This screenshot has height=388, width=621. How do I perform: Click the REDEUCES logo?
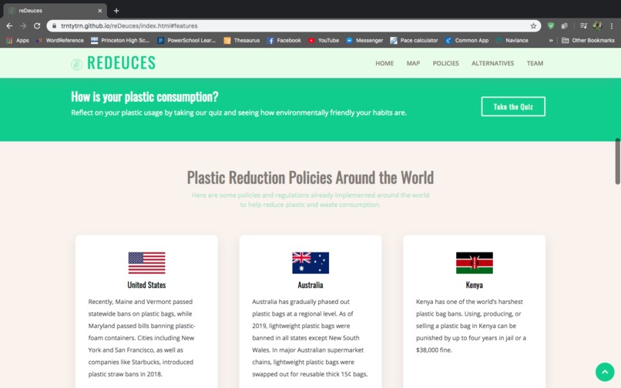click(x=113, y=63)
